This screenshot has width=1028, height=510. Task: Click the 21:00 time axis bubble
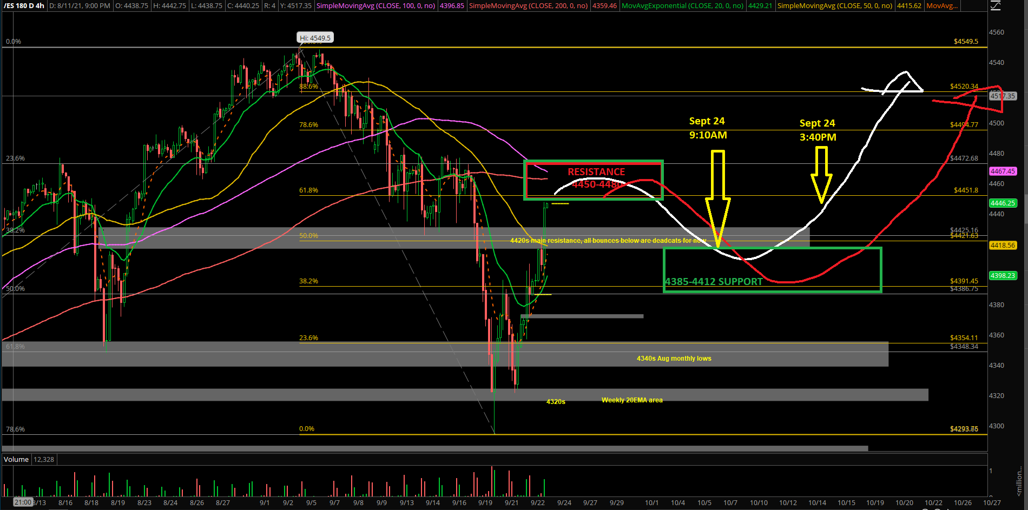click(23, 502)
